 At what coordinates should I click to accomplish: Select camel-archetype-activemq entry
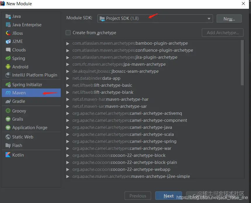point(127,113)
